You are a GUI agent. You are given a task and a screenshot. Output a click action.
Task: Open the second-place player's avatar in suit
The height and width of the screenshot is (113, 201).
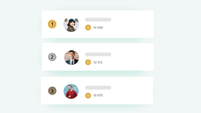tap(71, 58)
